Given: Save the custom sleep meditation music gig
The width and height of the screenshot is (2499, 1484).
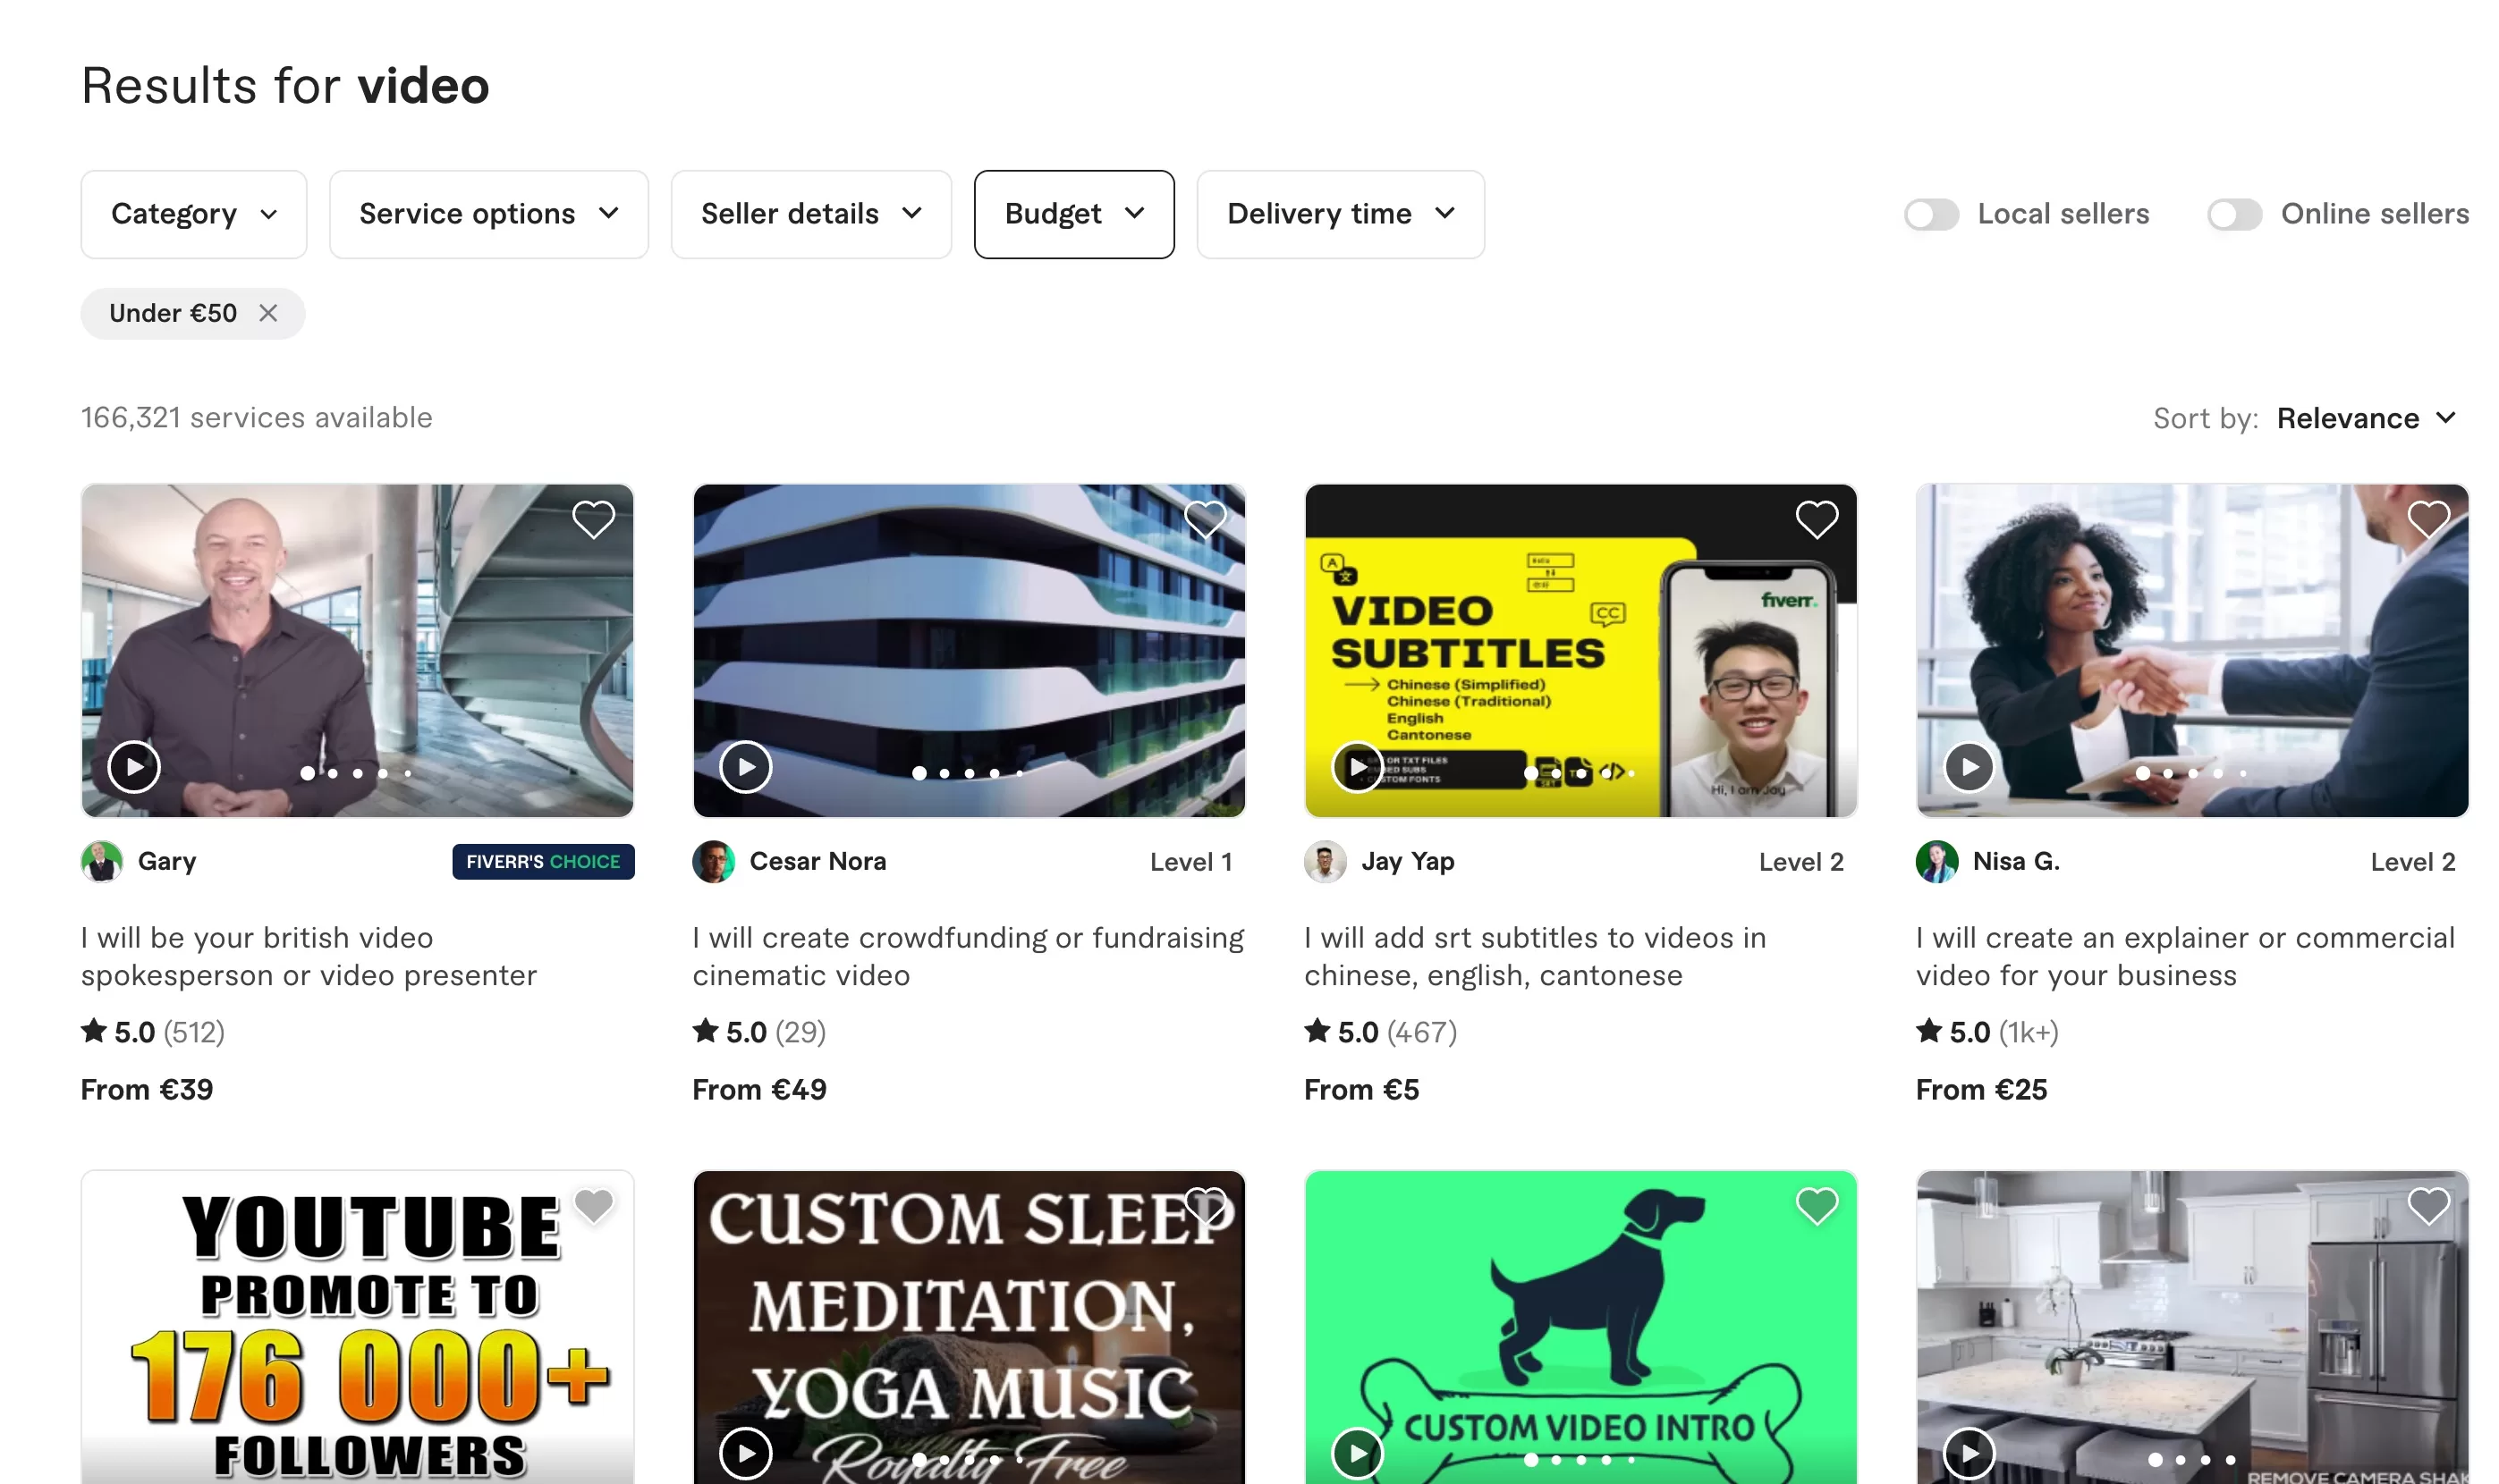Looking at the screenshot, I should (1205, 1206).
